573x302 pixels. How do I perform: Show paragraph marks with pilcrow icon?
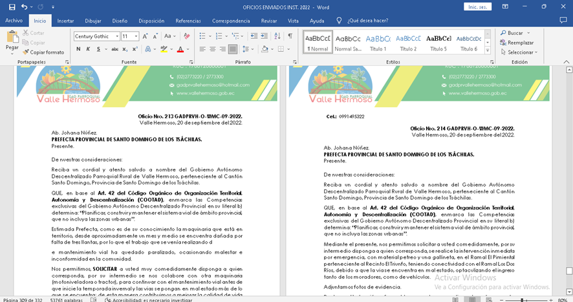tap(290, 36)
